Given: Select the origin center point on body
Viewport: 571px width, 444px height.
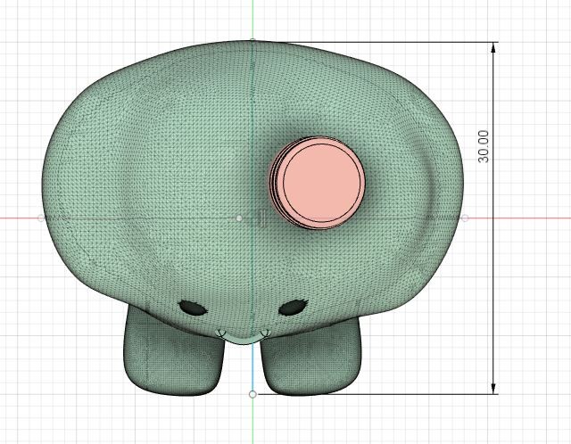Looking at the screenshot, I should point(238,218).
